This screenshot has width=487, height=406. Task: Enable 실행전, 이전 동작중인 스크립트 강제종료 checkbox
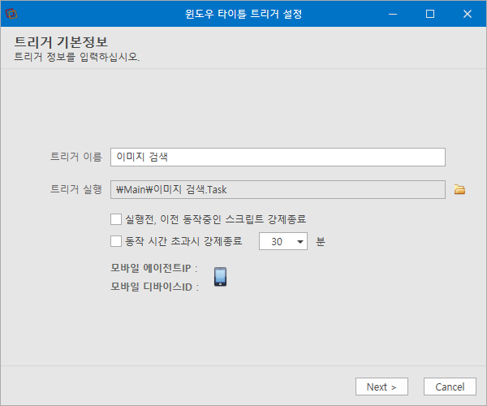pyautogui.click(x=116, y=219)
